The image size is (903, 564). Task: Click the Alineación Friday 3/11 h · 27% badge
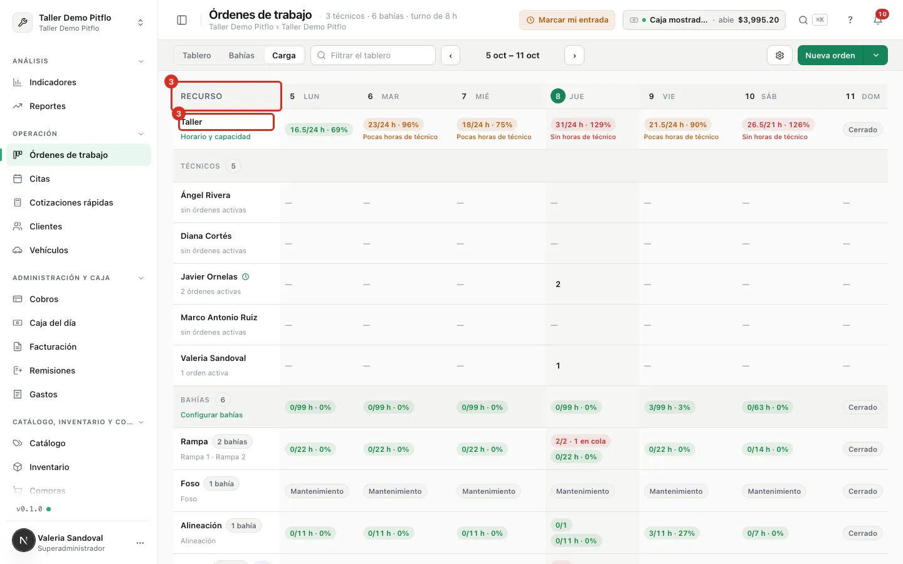click(x=672, y=533)
